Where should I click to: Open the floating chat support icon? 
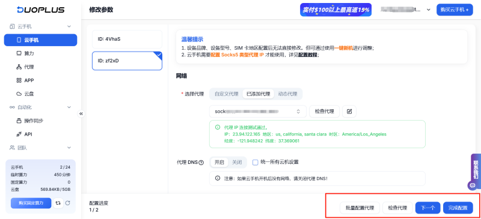pyautogui.click(x=473, y=185)
